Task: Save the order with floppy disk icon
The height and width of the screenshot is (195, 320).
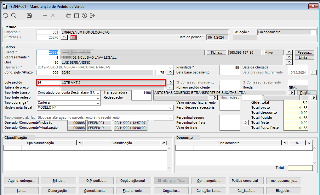Action: (29, 15)
